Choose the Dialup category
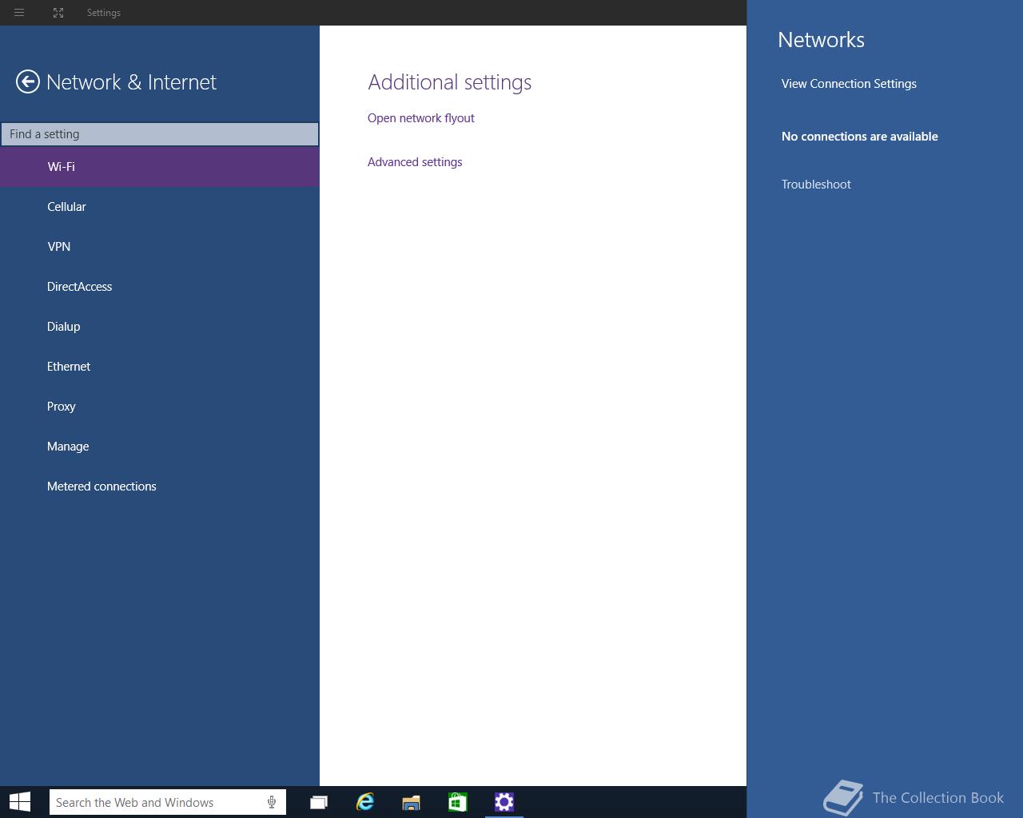This screenshot has width=1023, height=818. click(160, 327)
